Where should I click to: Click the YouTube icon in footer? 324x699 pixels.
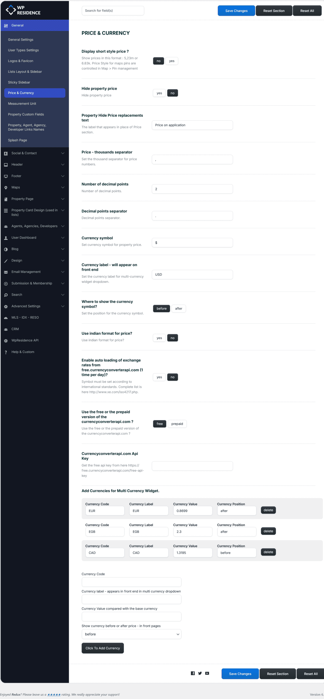click(207, 673)
